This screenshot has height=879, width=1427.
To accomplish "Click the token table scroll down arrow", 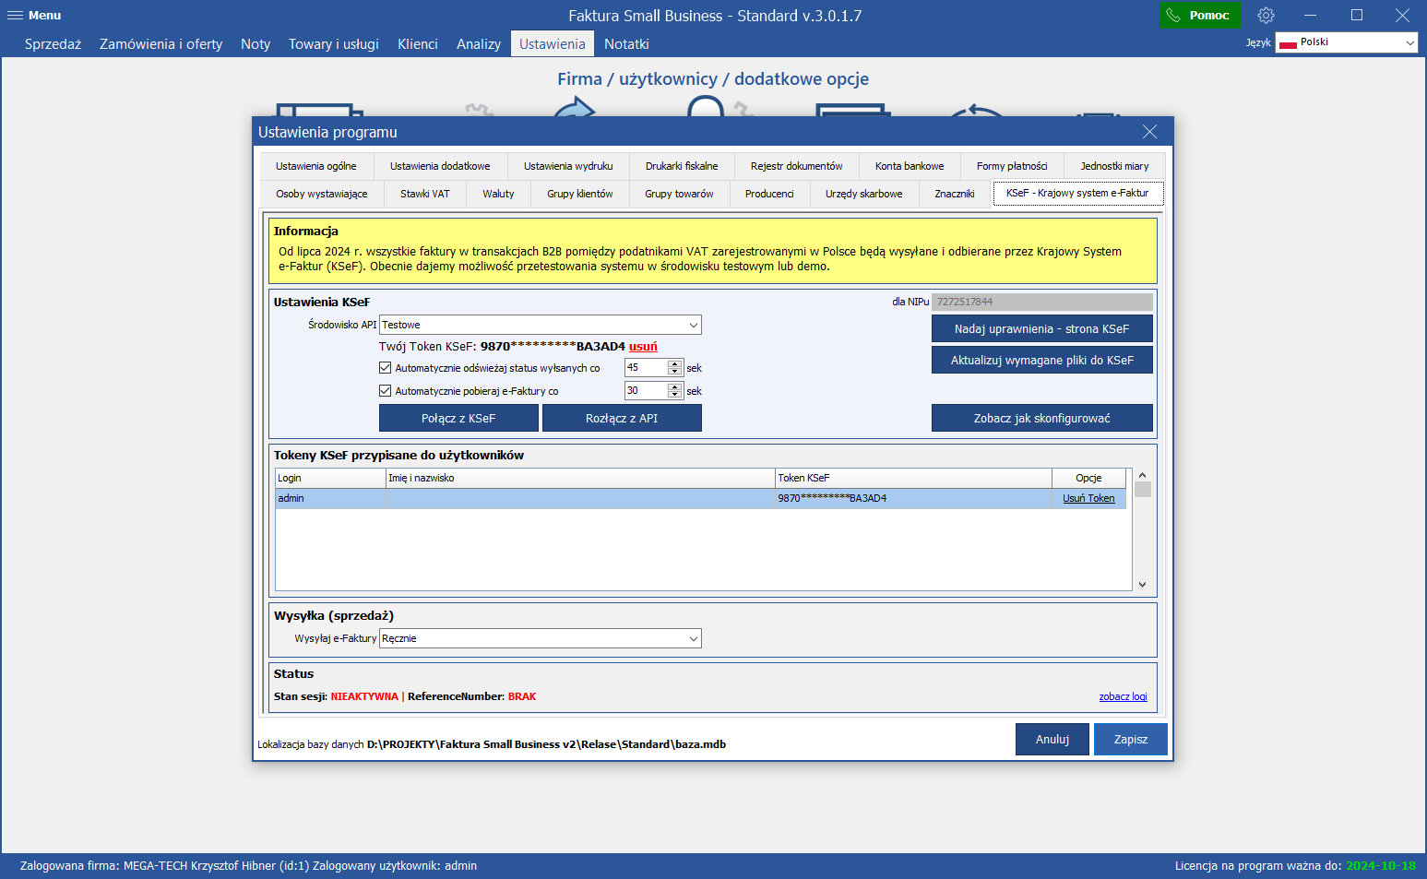I will 1142,584.
